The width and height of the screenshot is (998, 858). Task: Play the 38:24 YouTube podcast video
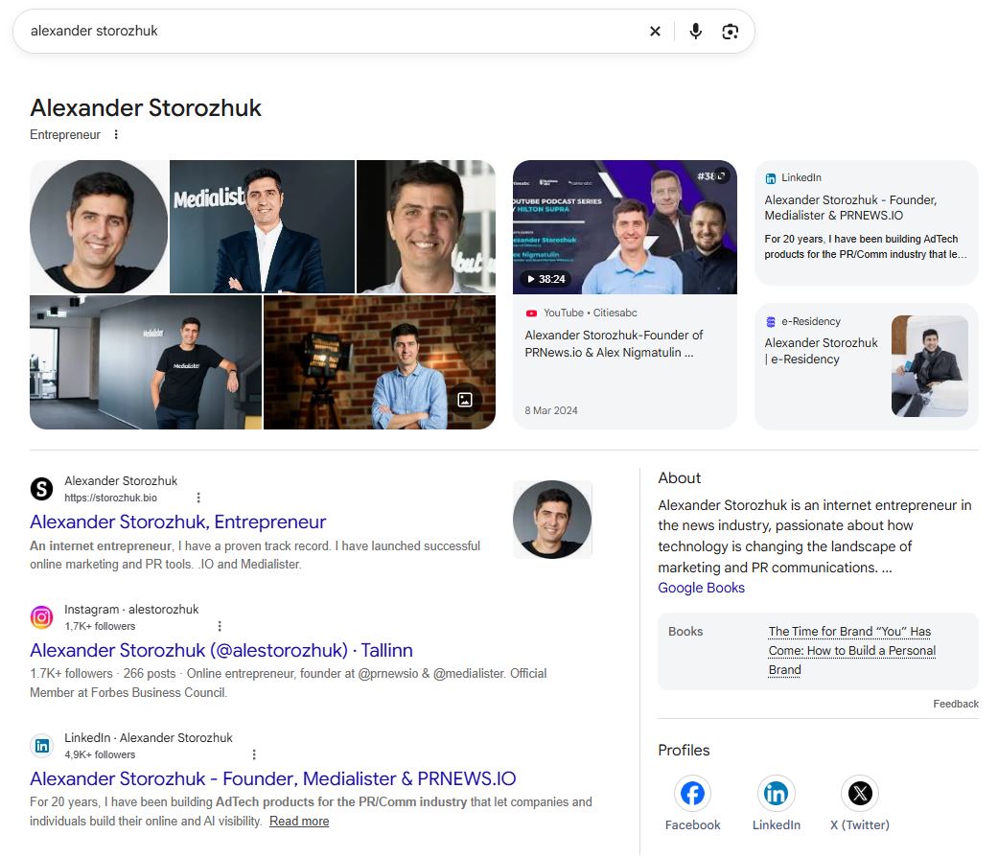[x=625, y=227]
